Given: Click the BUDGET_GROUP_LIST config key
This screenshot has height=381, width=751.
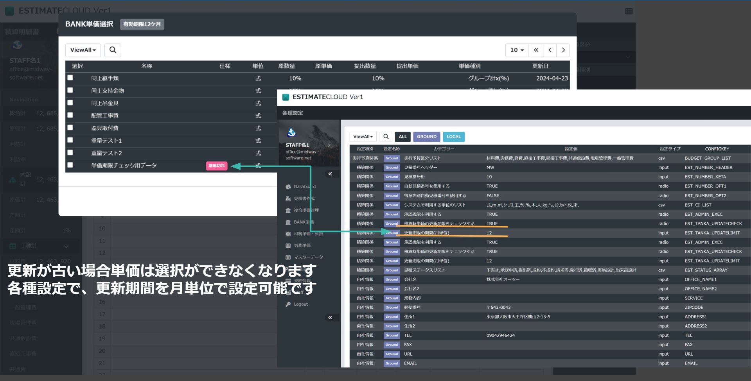Looking at the screenshot, I should pyautogui.click(x=708, y=158).
